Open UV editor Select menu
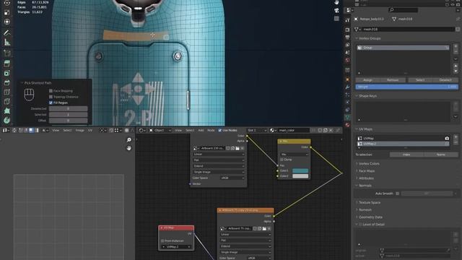 67,130
